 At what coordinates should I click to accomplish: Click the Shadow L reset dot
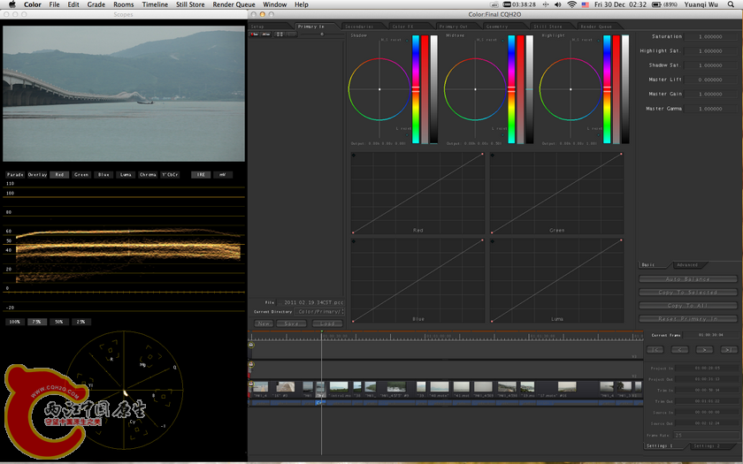(407, 134)
